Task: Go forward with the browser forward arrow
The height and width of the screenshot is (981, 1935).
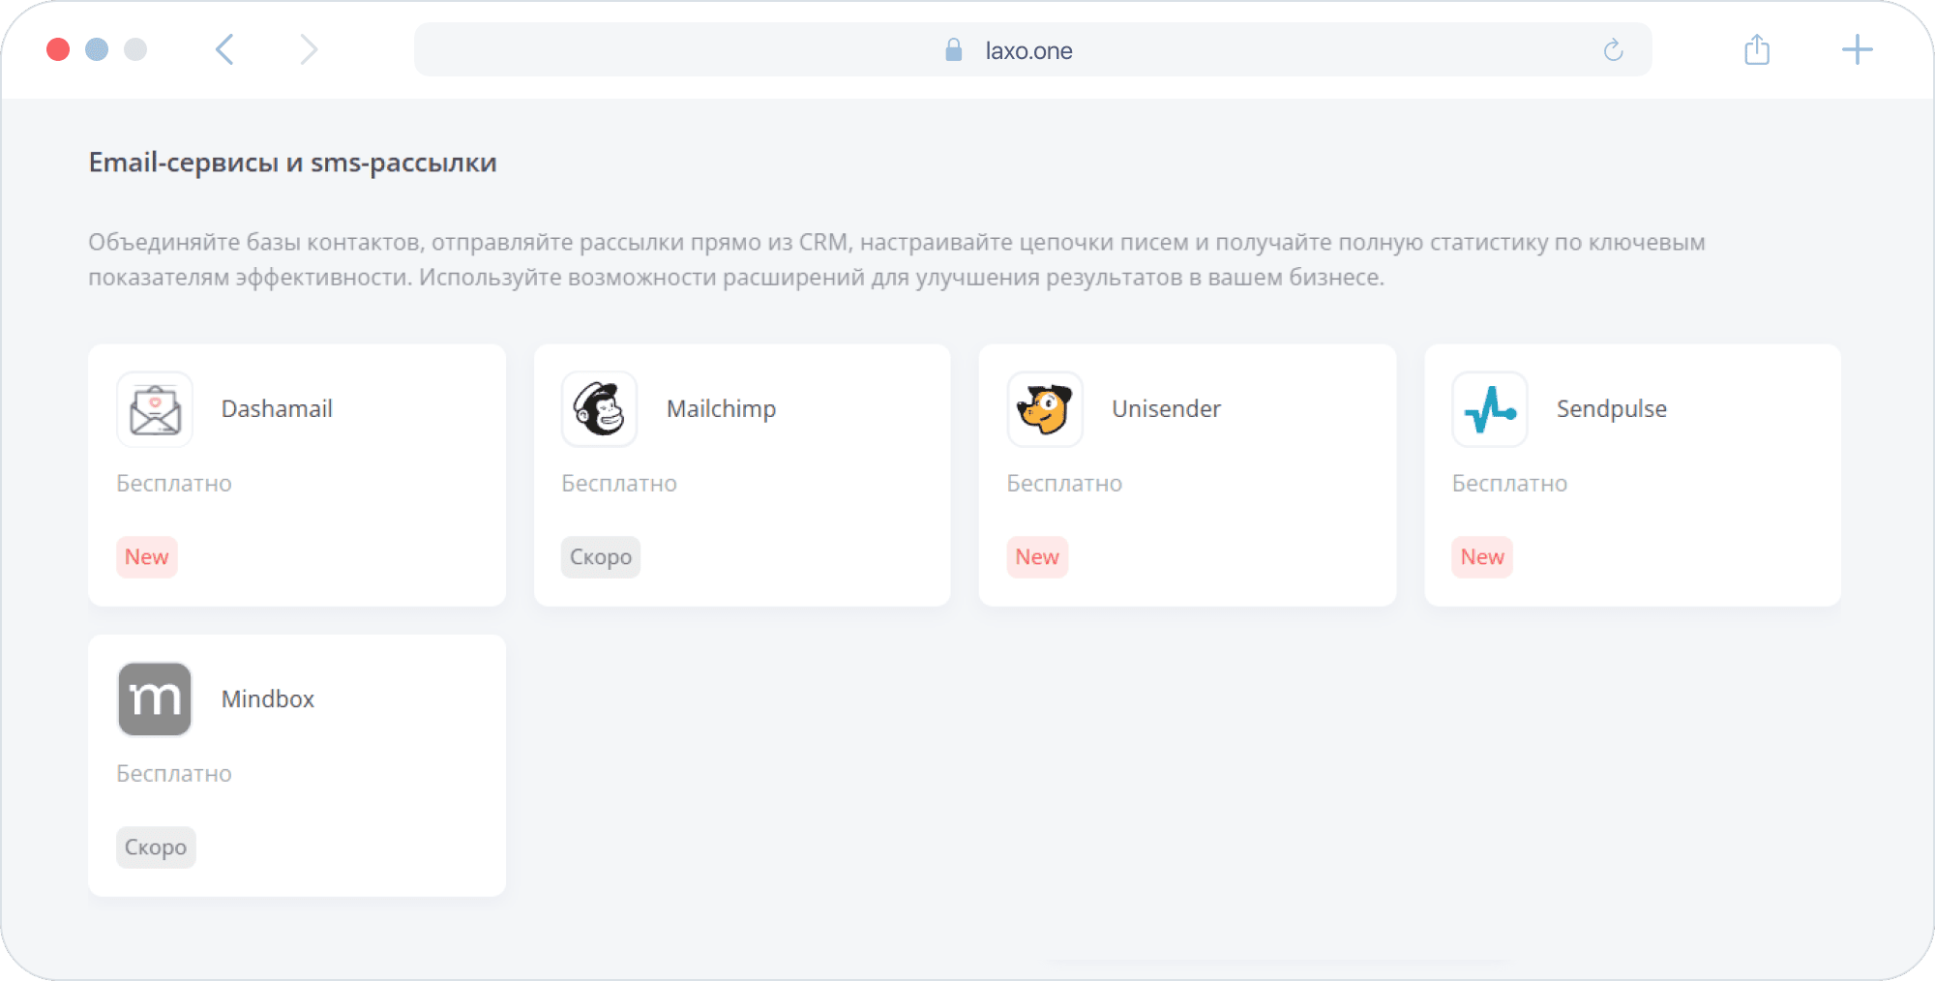Action: point(308,49)
